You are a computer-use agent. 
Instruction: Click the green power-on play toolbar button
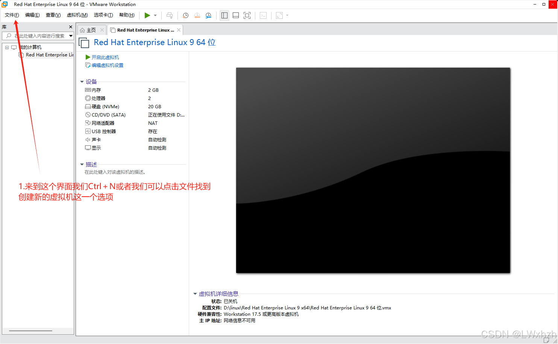pyautogui.click(x=147, y=15)
